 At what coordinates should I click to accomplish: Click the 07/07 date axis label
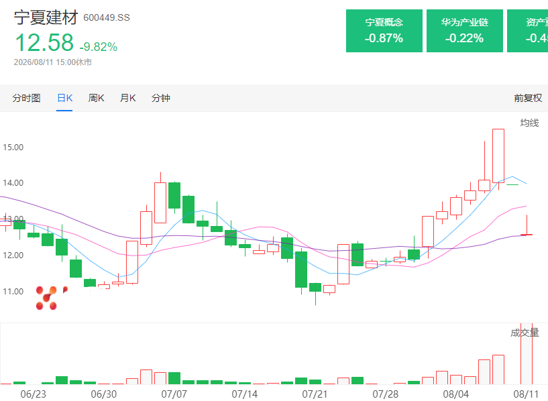[x=174, y=394]
